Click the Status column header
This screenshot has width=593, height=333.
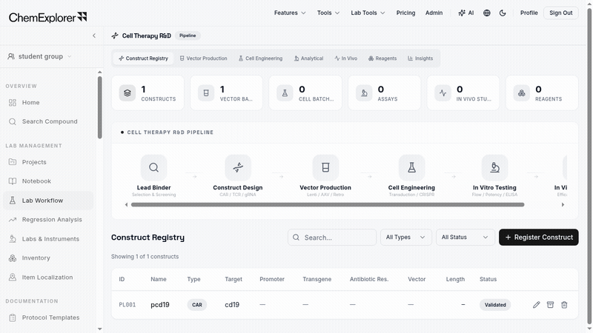[x=488, y=279]
